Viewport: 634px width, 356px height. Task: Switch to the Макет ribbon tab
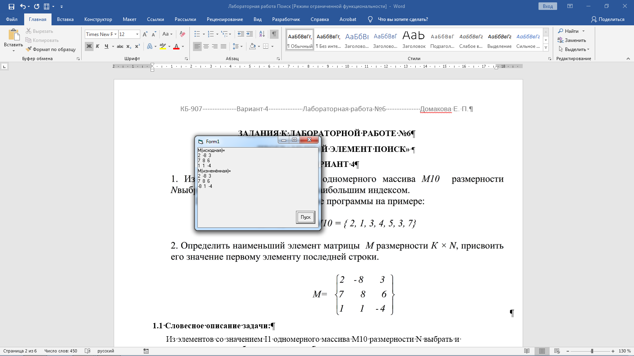130,19
